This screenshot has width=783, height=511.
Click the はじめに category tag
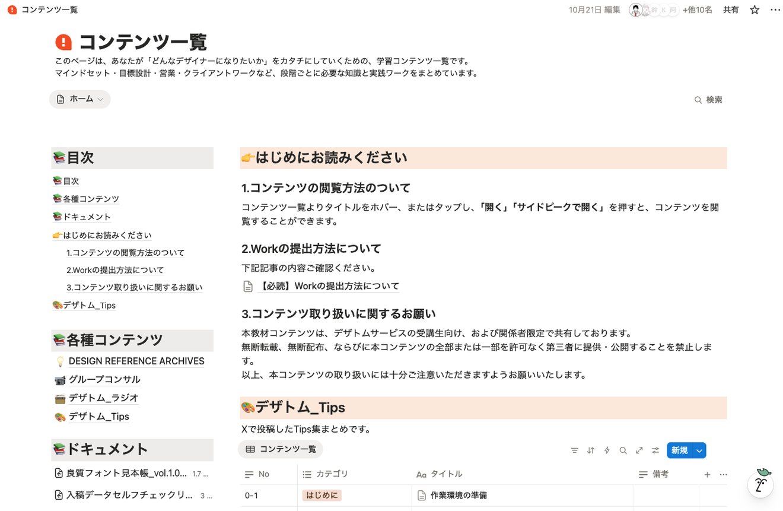point(322,495)
